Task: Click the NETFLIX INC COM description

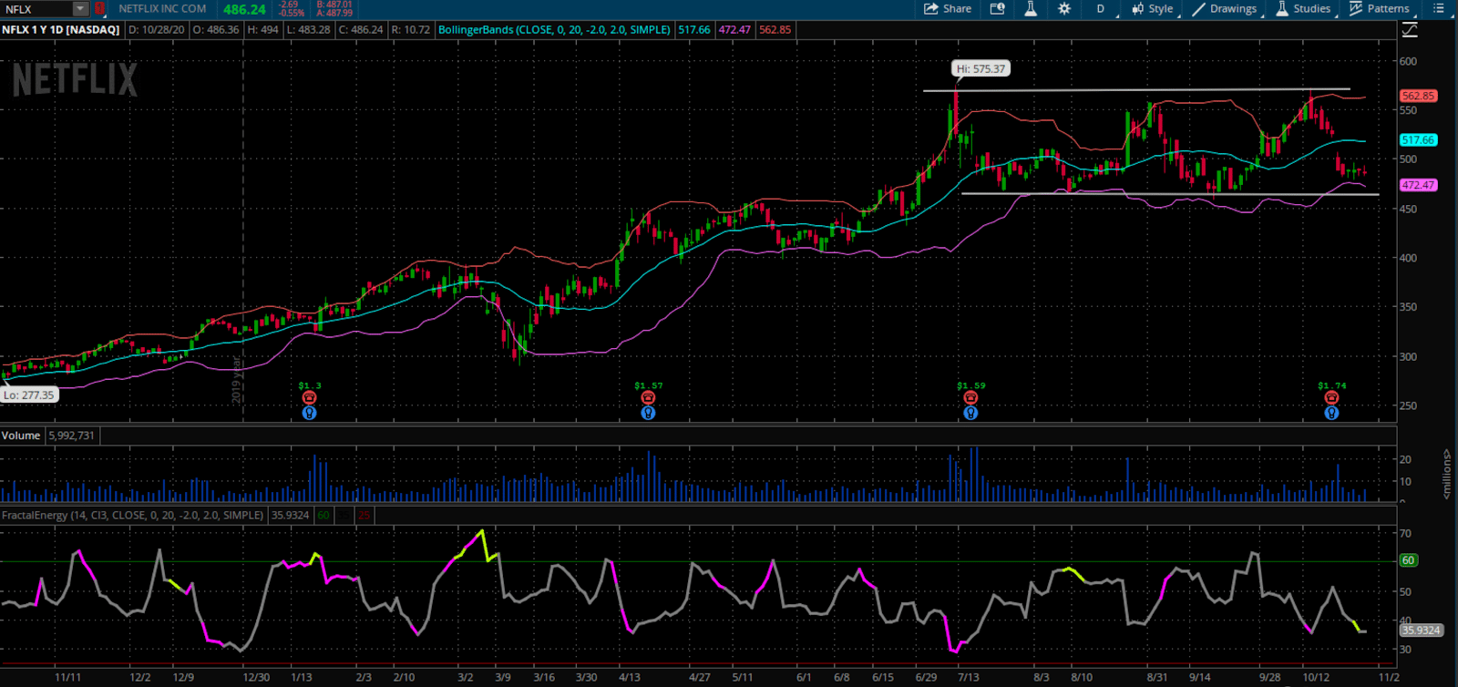Action: 162,9
